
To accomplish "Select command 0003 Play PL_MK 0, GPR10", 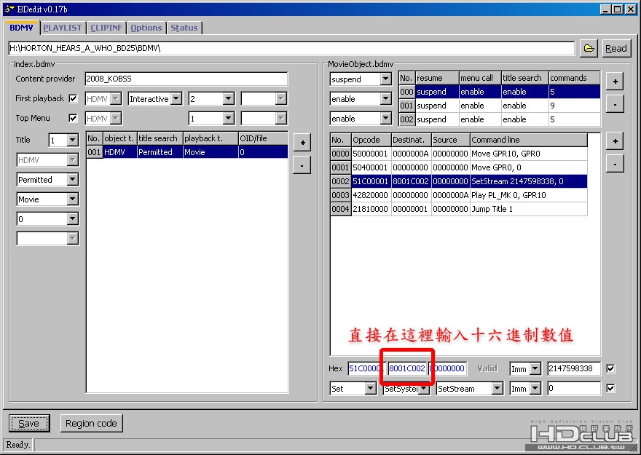I will click(459, 195).
